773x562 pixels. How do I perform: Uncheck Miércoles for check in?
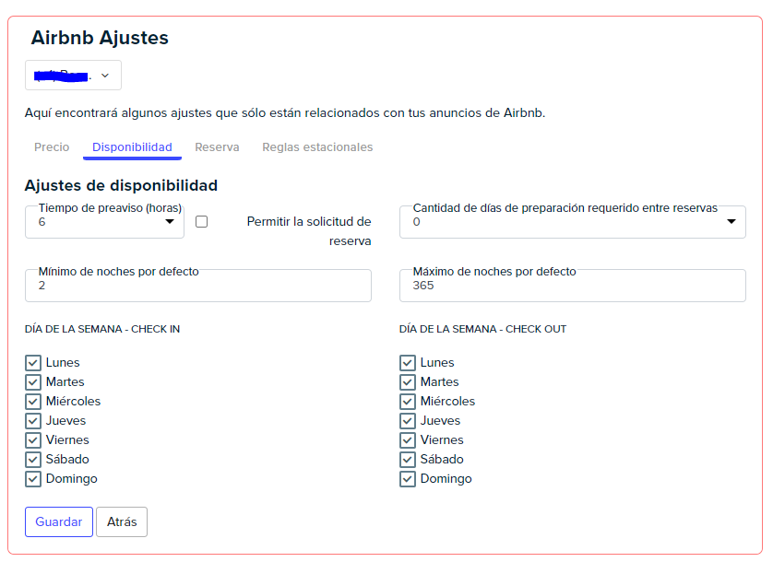point(33,402)
